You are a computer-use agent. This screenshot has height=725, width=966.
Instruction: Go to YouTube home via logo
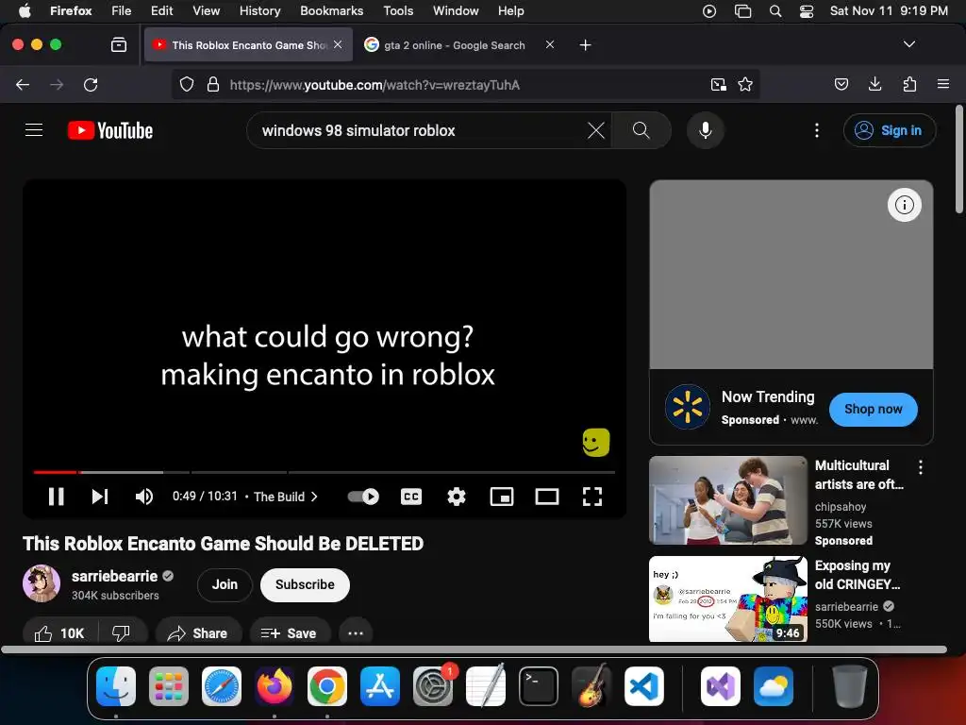click(110, 130)
